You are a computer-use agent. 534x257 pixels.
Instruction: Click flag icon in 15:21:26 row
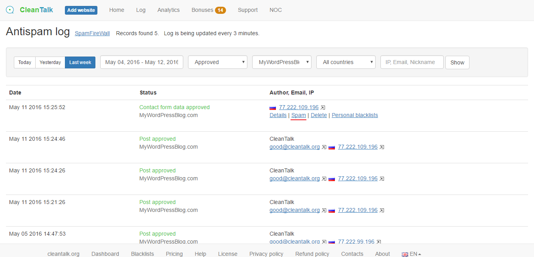coord(332,210)
